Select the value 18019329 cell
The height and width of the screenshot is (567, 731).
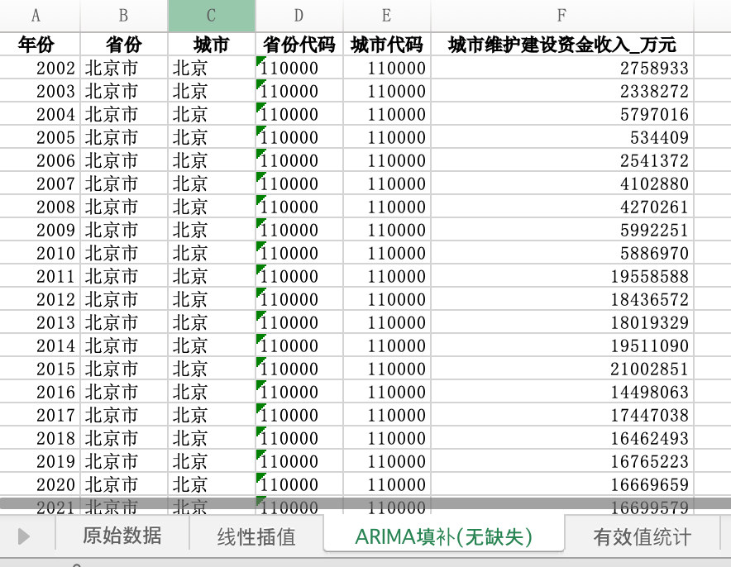click(x=562, y=322)
